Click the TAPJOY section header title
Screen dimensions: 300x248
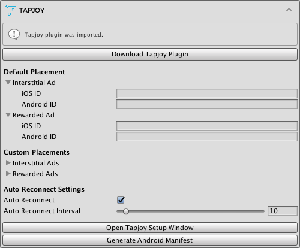click(x=32, y=10)
